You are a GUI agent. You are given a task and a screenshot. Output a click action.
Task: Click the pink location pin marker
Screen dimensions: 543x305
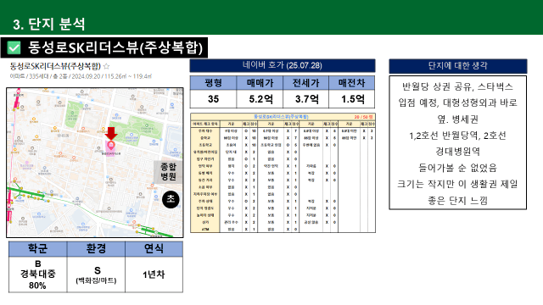(111, 146)
